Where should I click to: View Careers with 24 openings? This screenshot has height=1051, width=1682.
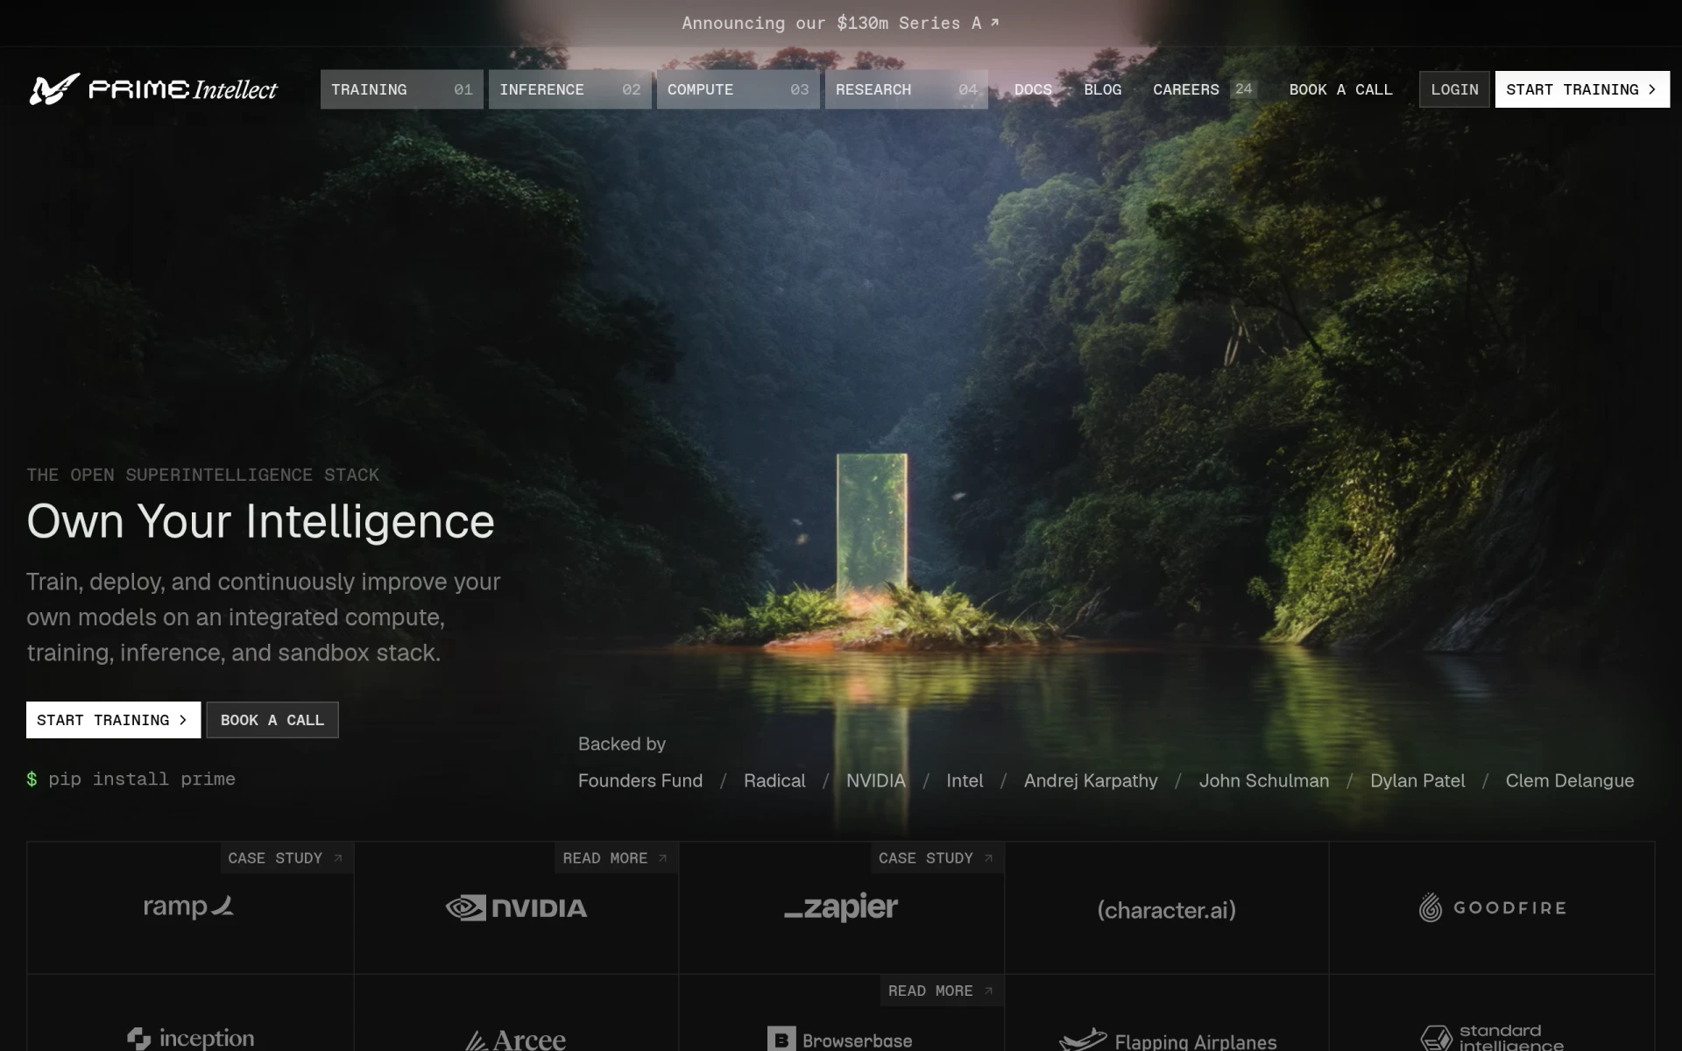(x=1204, y=89)
